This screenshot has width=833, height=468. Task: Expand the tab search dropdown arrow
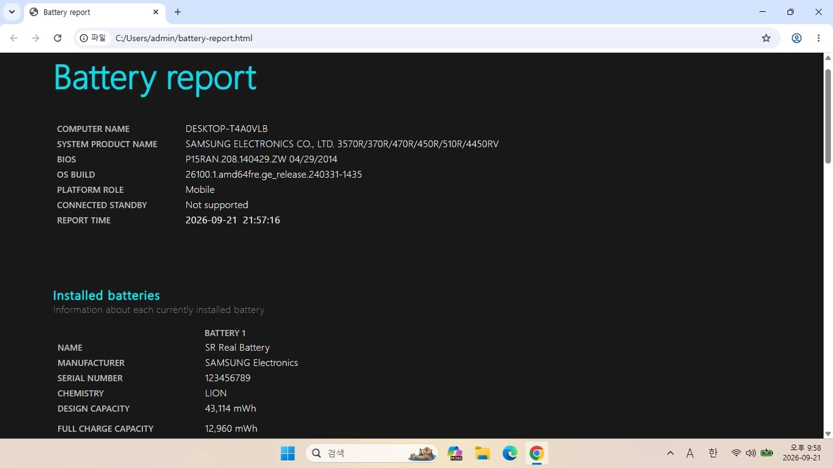[x=11, y=12]
